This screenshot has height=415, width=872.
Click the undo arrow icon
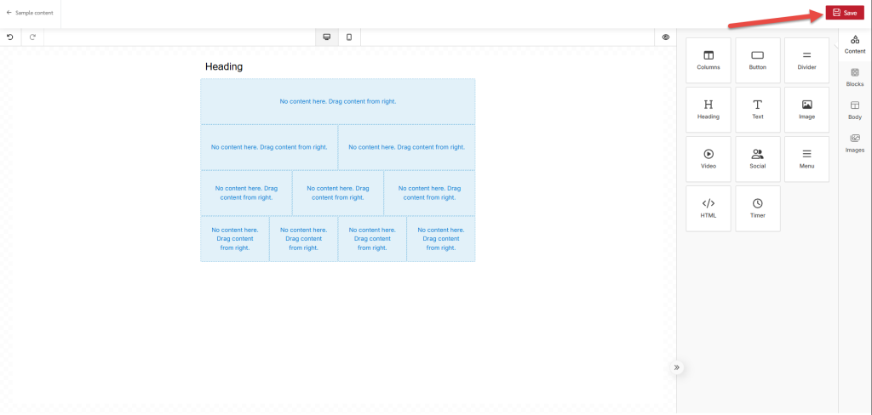coord(10,37)
